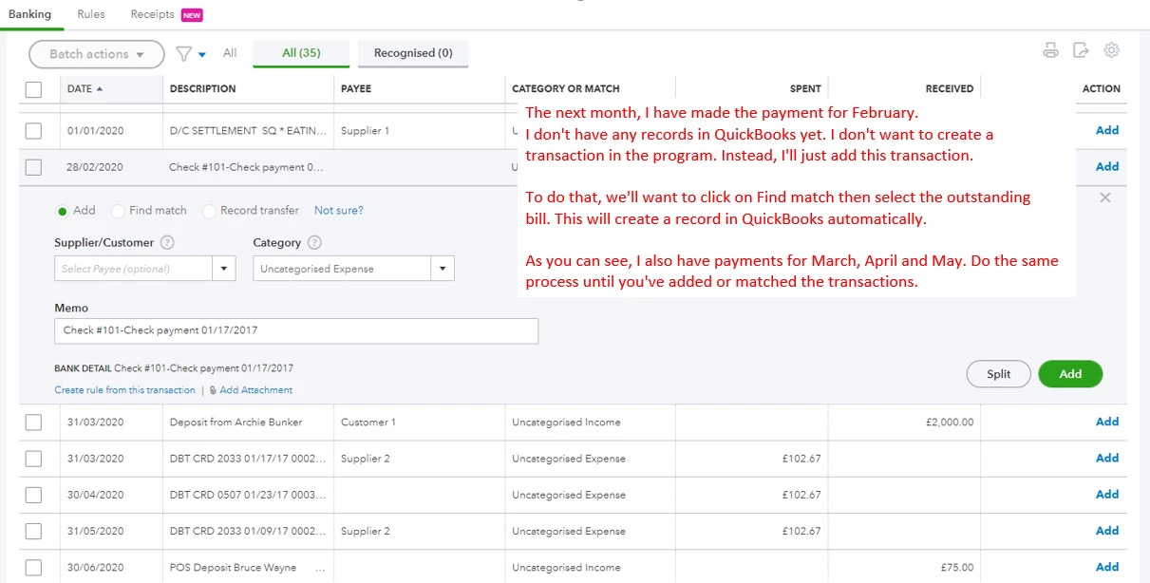1150x583 pixels.
Task: Open the Not sure? link
Action: [x=339, y=211]
